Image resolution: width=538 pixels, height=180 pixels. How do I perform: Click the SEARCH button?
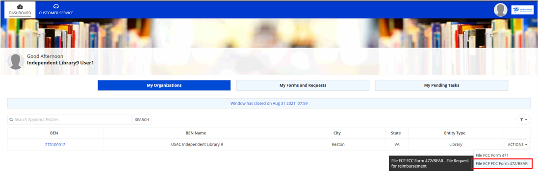pos(142,120)
